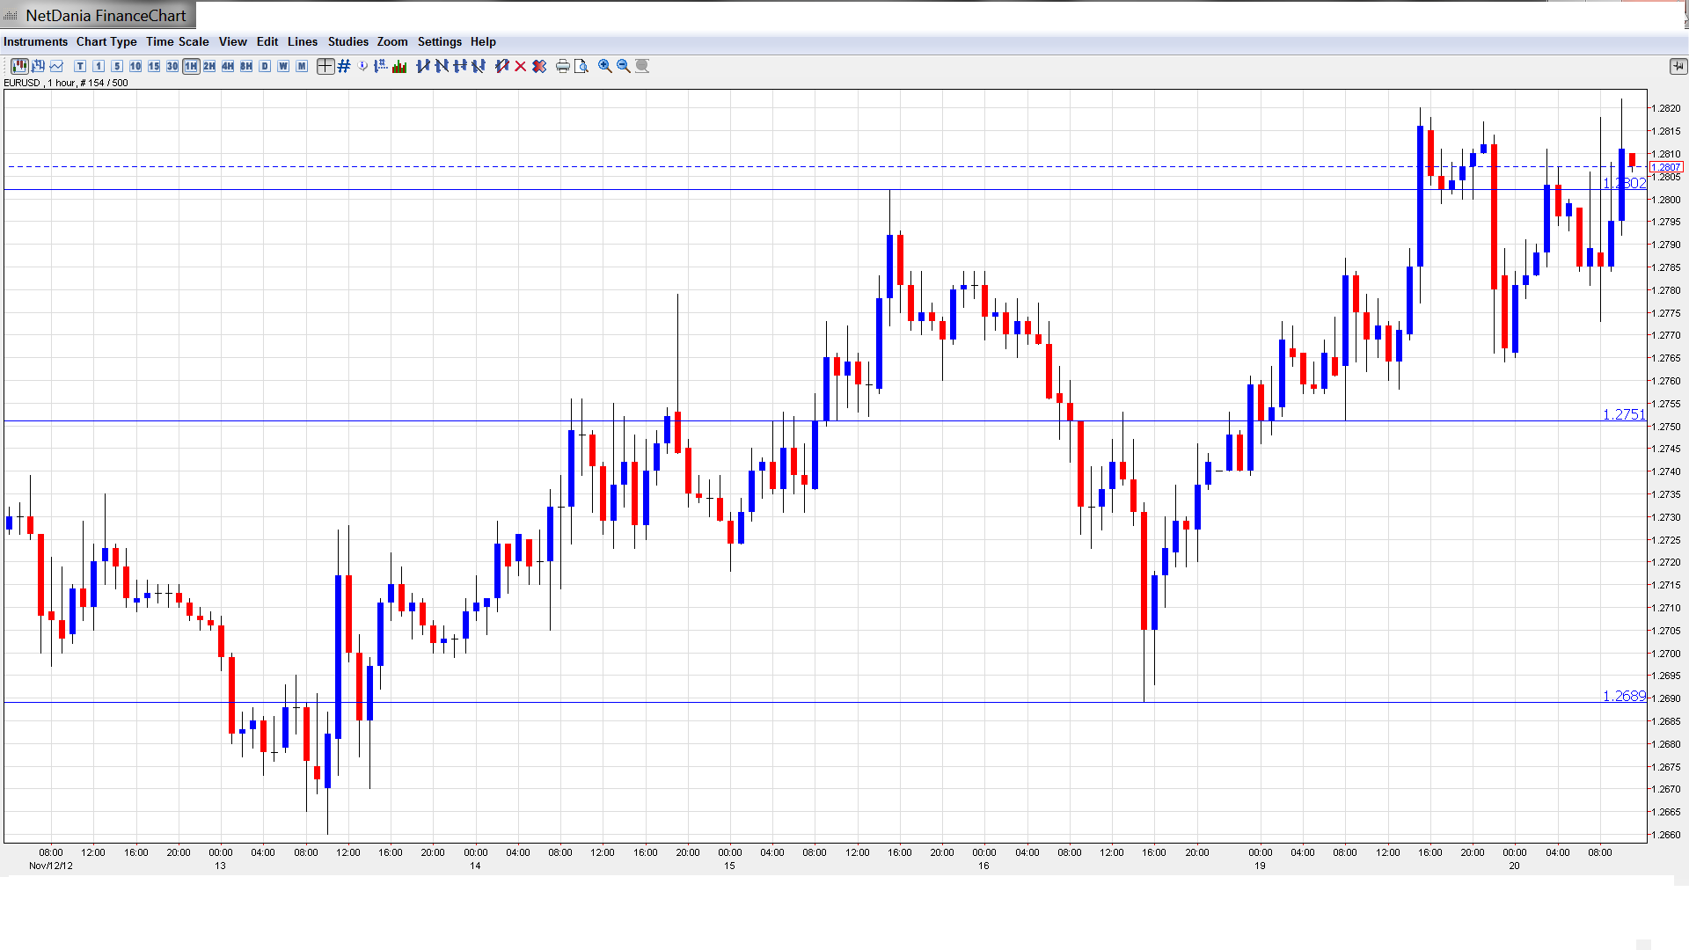Image resolution: width=1689 pixels, height=950 pixels.
Task: Set time scale to Daily (D)
Action: tap(265, 66)
